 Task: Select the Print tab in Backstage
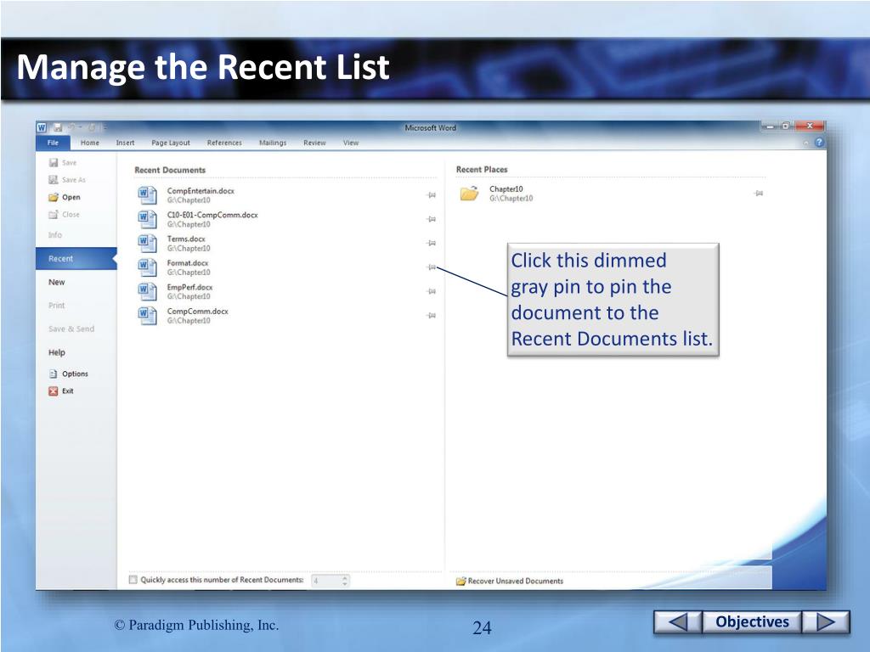(57, 306)
